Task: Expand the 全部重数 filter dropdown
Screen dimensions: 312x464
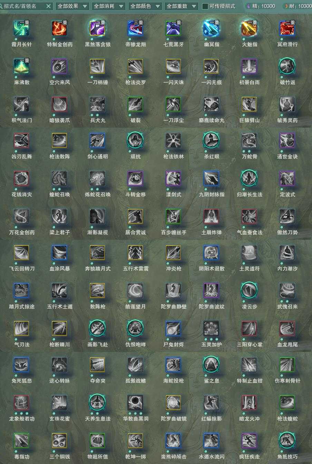Action: [181, 6]
